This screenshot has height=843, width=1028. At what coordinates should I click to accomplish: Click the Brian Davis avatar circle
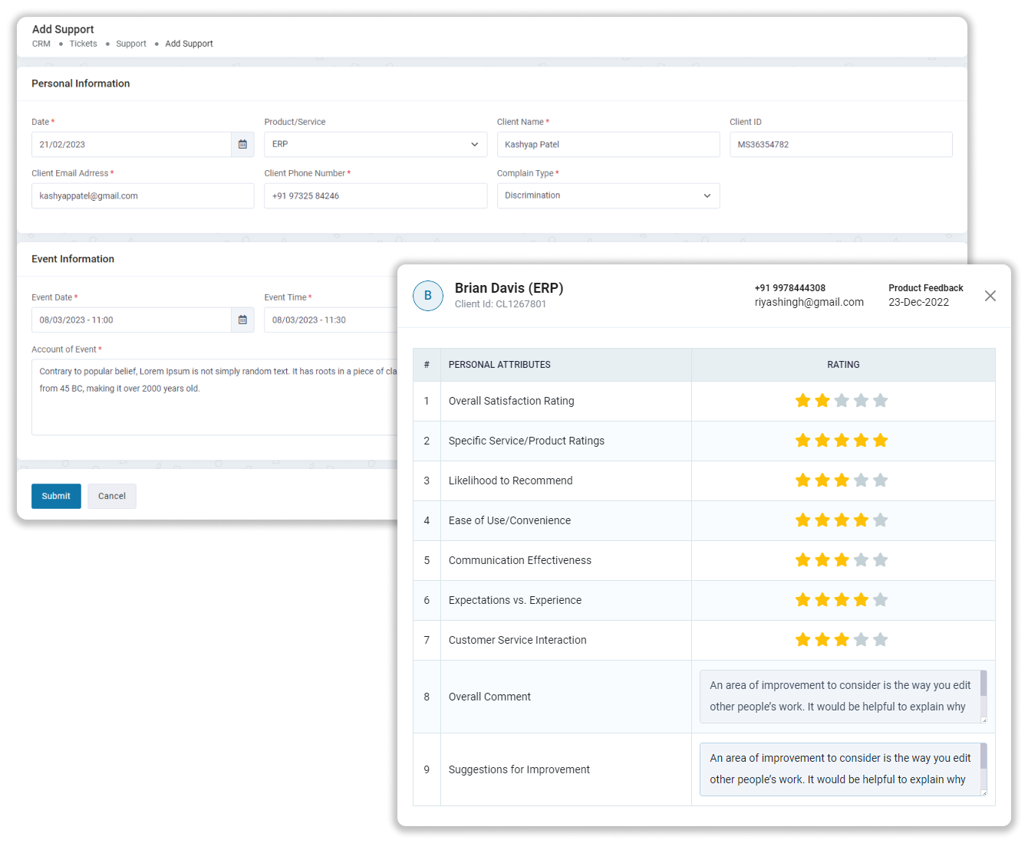point(427,296)
